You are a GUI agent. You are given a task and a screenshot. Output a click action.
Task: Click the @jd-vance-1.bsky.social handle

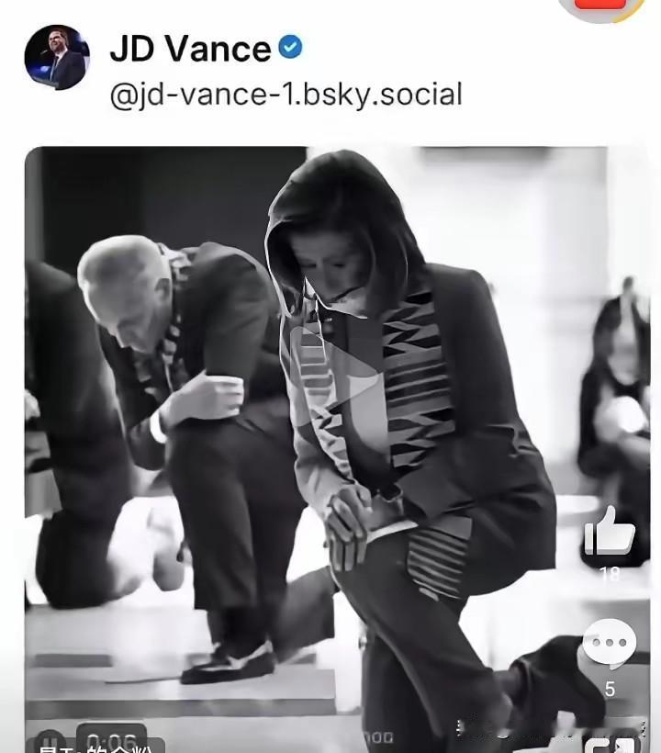[286, 95]
